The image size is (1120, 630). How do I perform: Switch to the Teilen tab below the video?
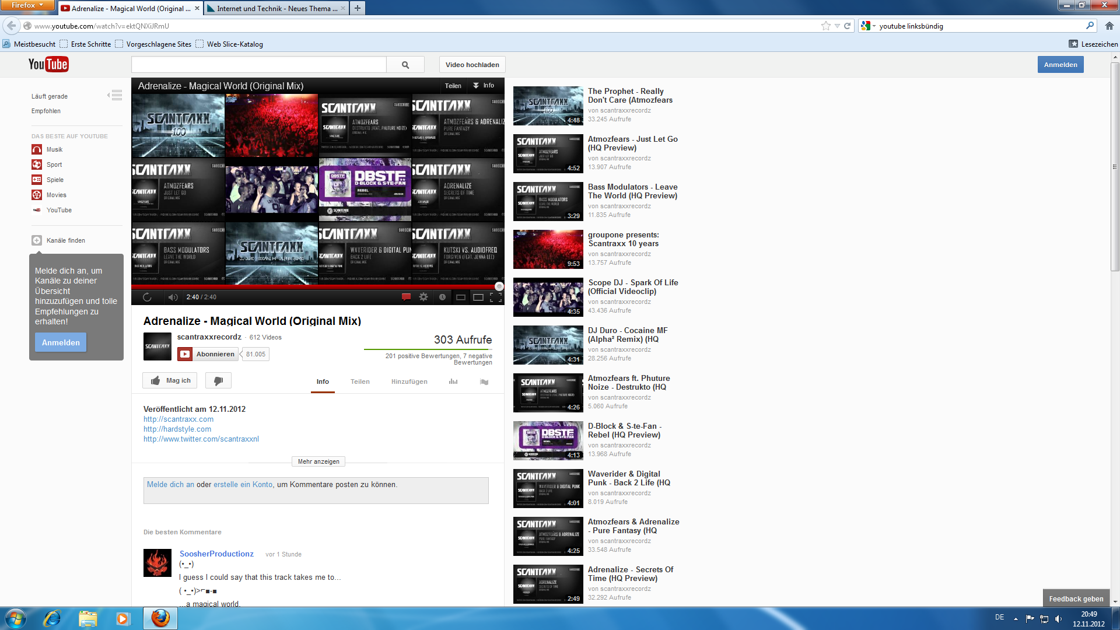(360, 381)
